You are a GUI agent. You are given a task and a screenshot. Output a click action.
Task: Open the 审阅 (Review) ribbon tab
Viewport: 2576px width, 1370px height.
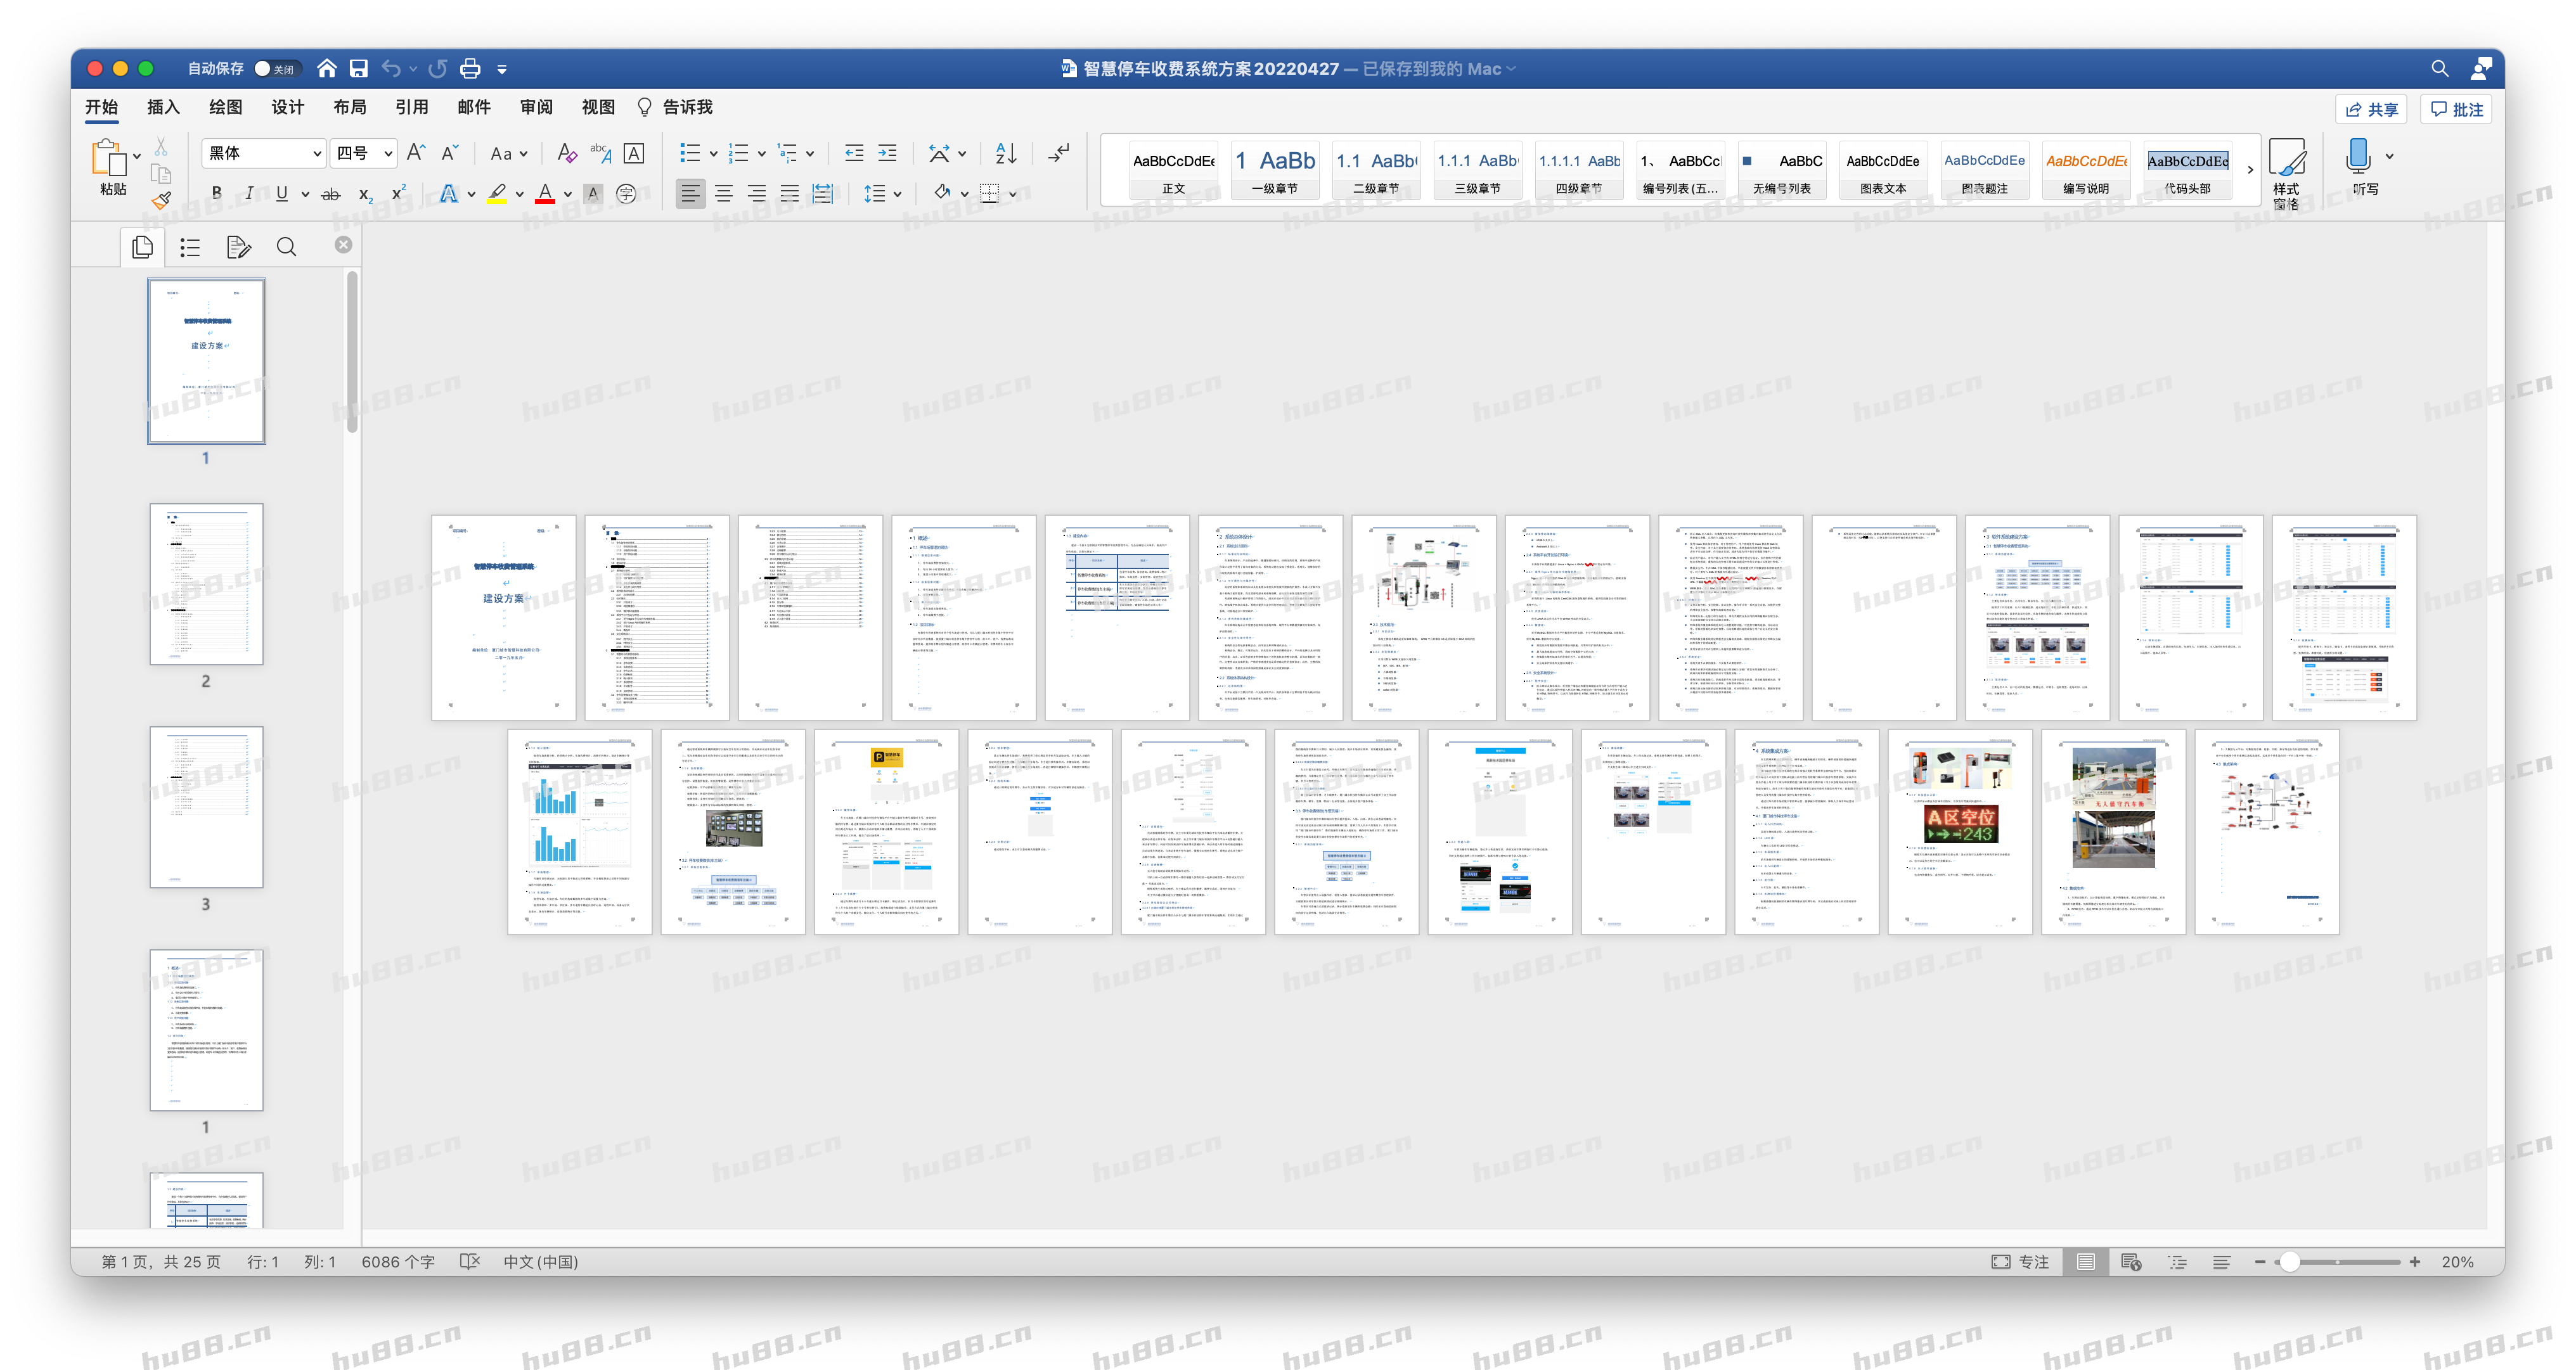(536, 107)
